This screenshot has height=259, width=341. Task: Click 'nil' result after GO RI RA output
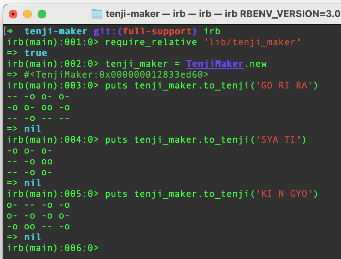click(x=33, y=129)
